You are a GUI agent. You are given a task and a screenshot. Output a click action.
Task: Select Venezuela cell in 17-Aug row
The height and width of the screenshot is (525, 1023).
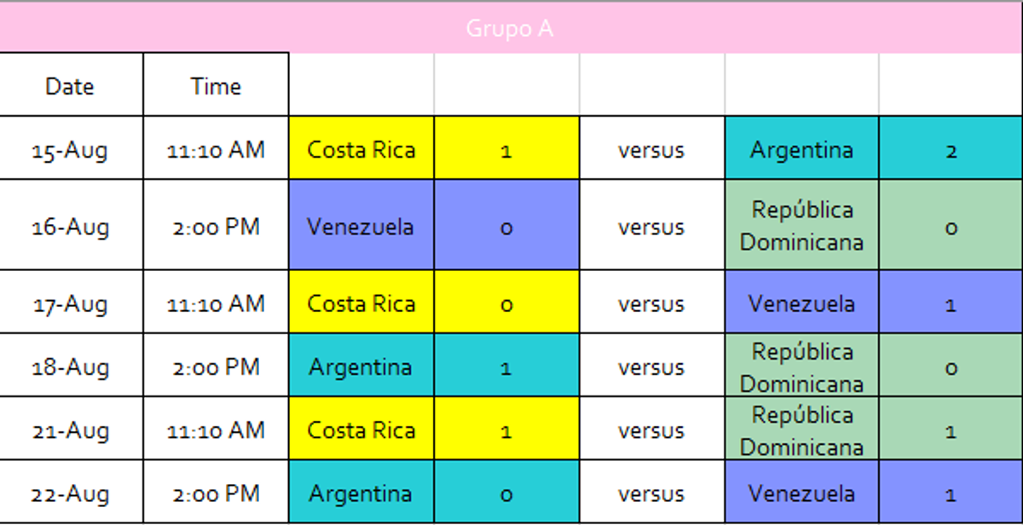(x=802, y=303)
